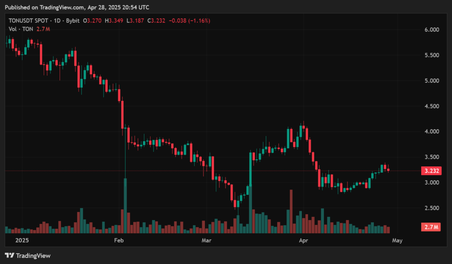
Task: Click the 4.500 price axis label
Action: (x=432, y=106)
